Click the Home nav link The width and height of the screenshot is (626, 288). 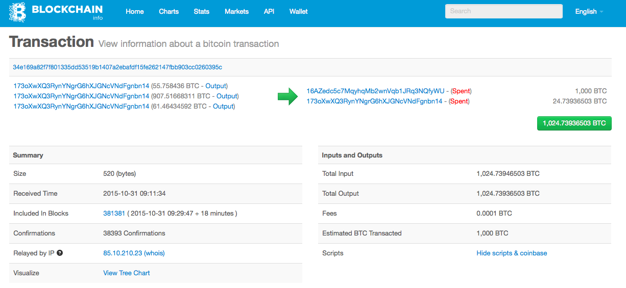[135, 12]
